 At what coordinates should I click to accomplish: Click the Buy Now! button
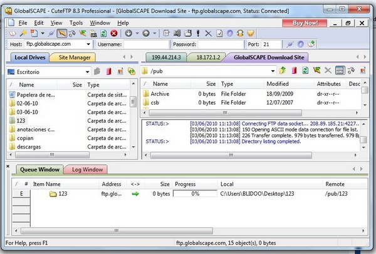tap(305, 23)
